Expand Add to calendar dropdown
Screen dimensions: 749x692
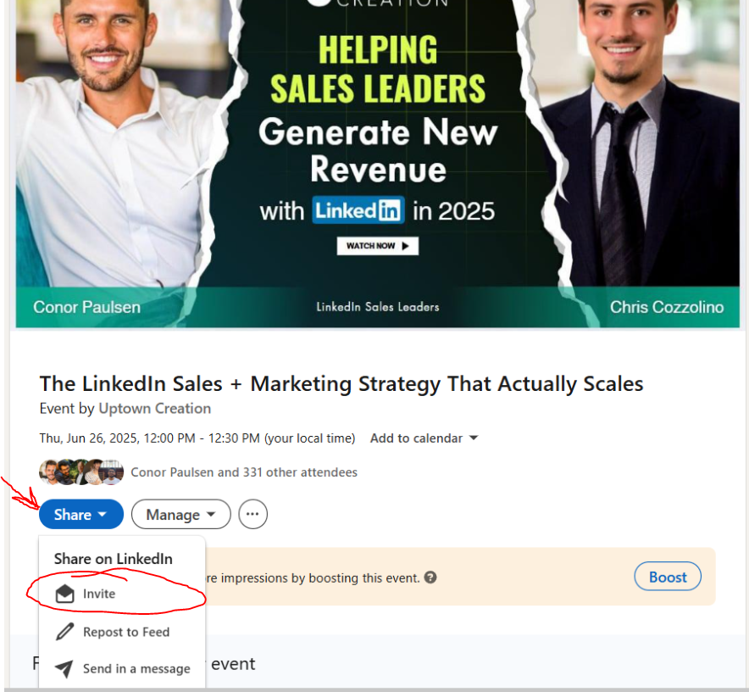tap(424, 438)
